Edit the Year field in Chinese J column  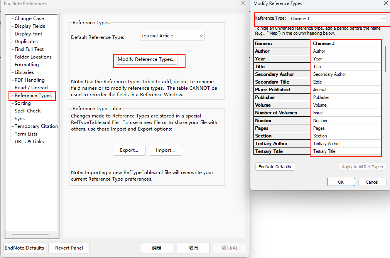(x=346, y=59)
